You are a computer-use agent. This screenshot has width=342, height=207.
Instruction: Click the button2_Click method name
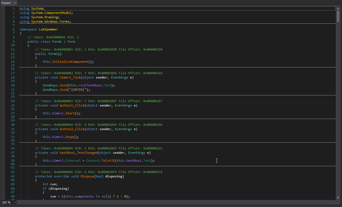[x=72, y=129]
